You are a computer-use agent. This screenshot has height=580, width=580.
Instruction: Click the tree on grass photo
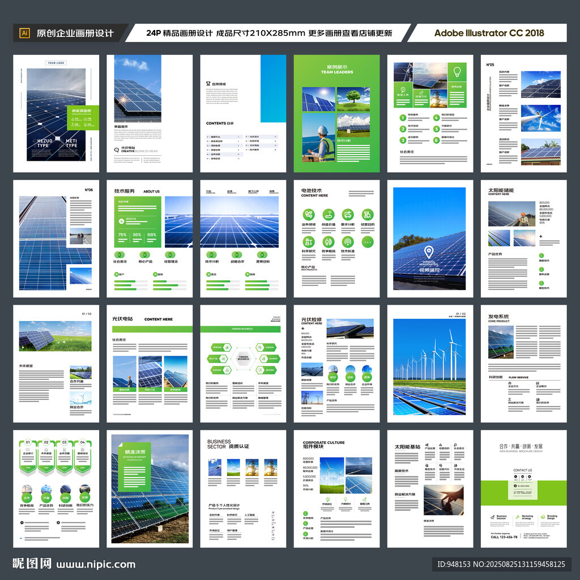pos(353,99)
